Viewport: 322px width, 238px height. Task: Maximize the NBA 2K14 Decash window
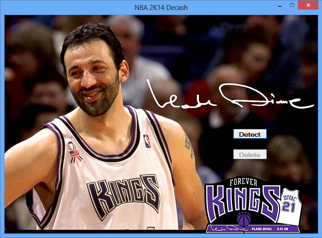[x=292, y=5]
